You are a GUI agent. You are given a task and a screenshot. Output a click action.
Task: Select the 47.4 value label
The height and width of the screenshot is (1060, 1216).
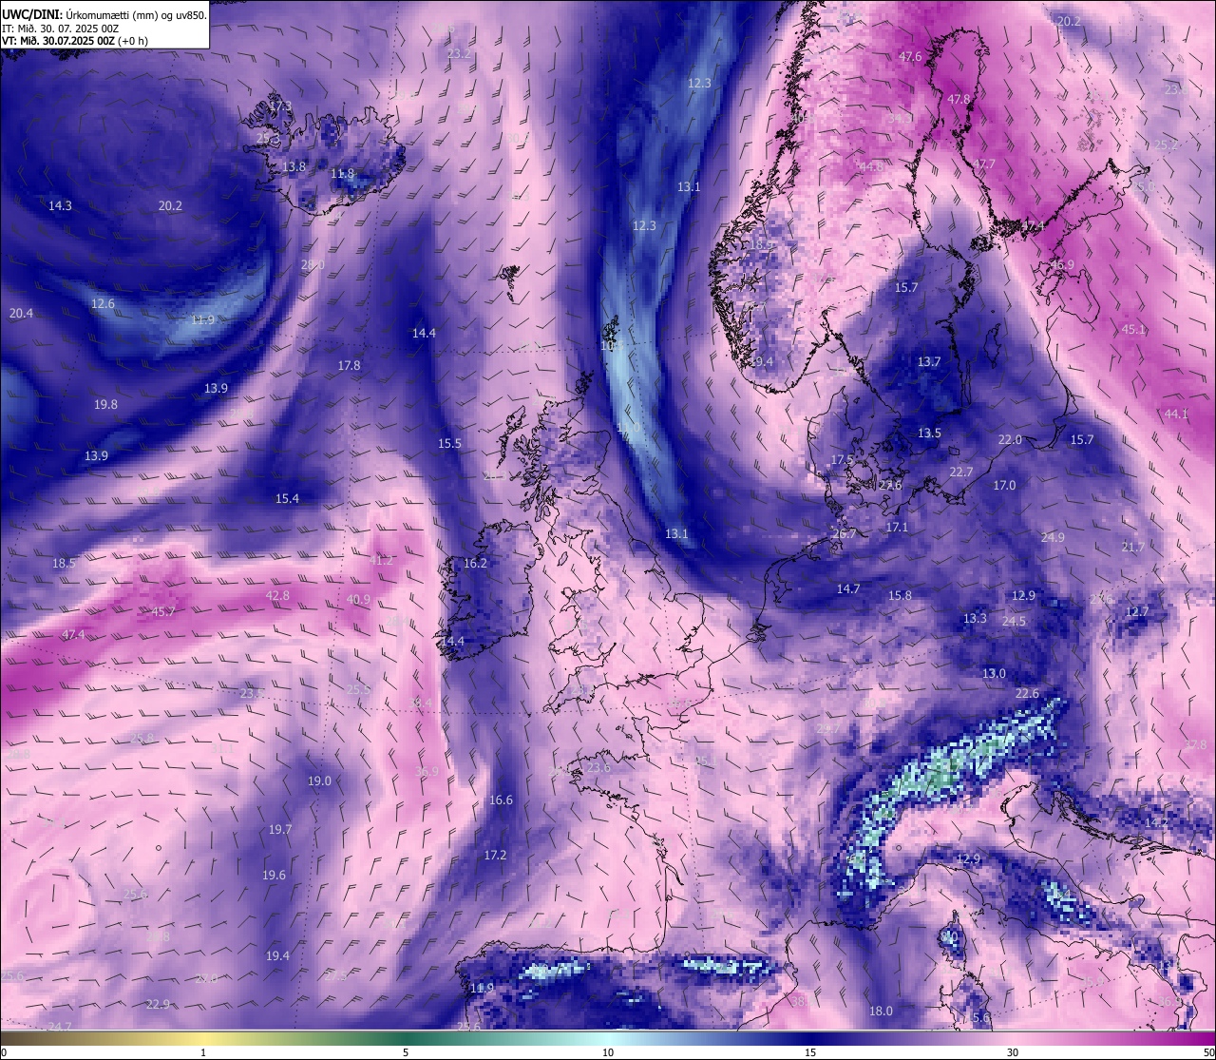point(73,635)
